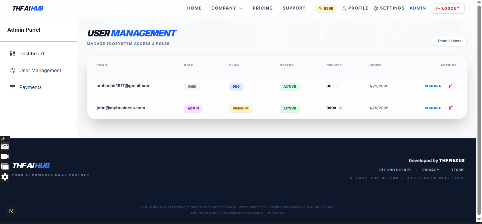Open Dashboard in the admin sidebar
This screenshot has width=482, height=224.
(32, 53)
